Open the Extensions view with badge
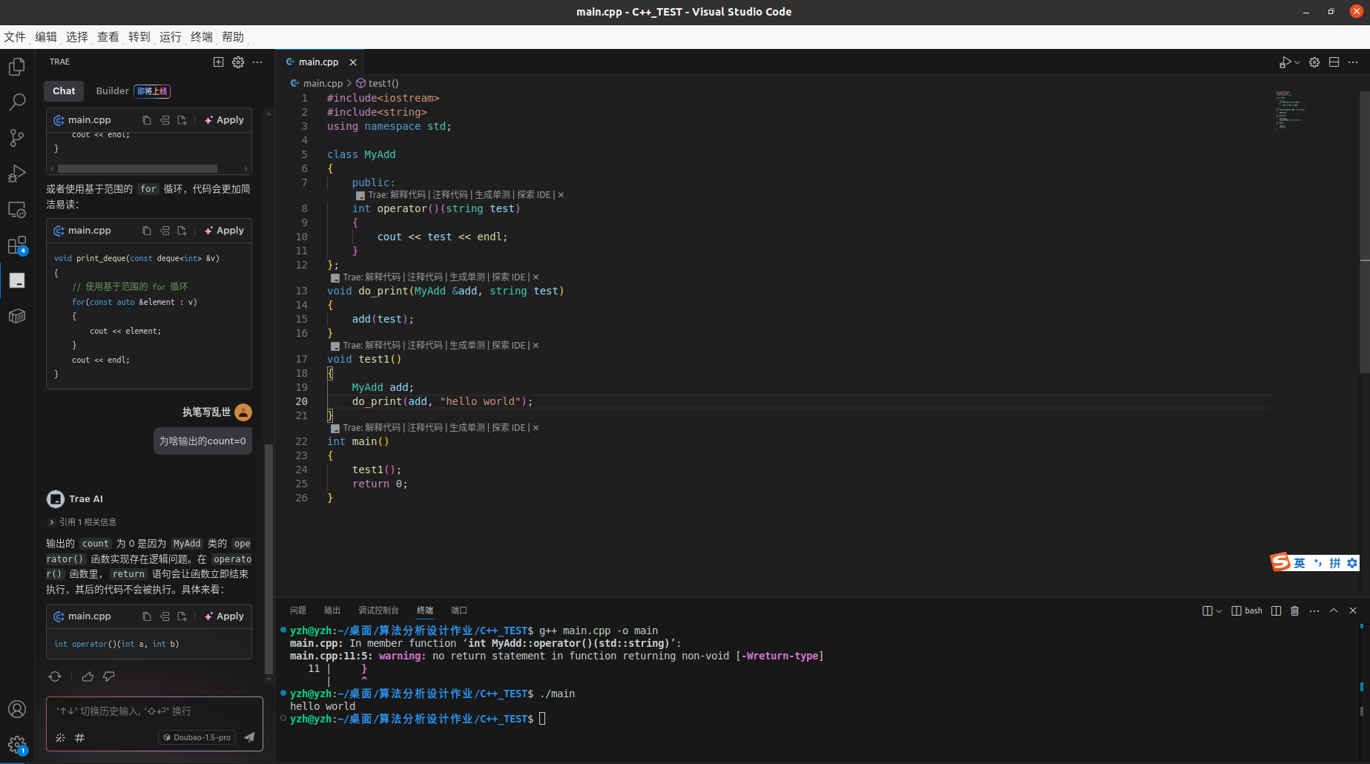The height and width of the screenshot is (764, 1370). point(16,246)
